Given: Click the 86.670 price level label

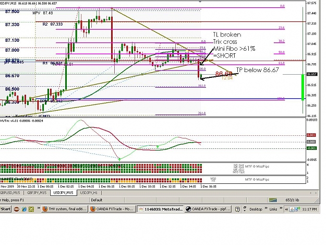Looking at the screenshot, I should 12,76.
